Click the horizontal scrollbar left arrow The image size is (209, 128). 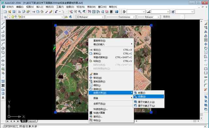[x=137, y=121]
